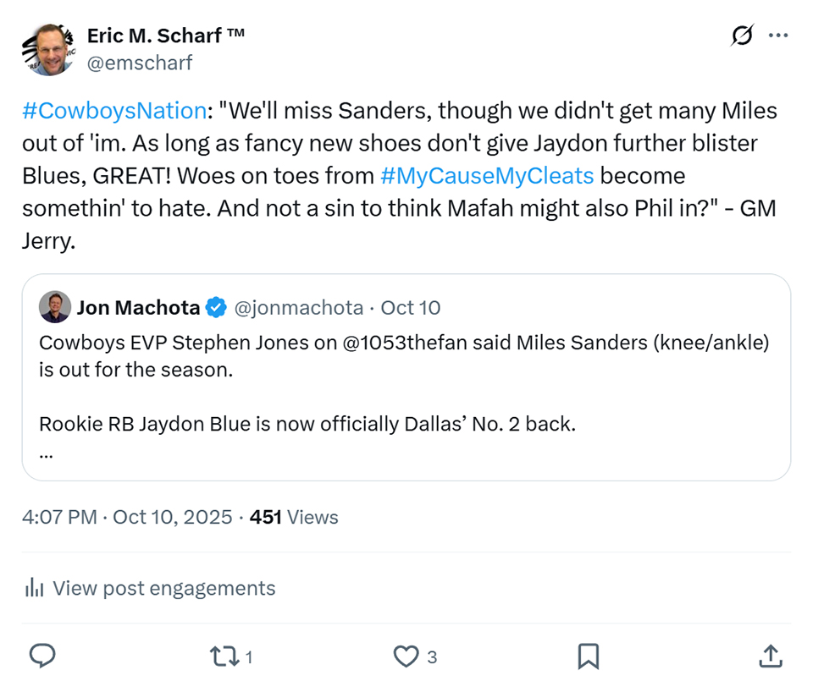The height and width of the screenshot is (692, 813).
Task: Click Jon Machota's avatar in quoted post
Action: pyautogui.click(x=54, y=307)
